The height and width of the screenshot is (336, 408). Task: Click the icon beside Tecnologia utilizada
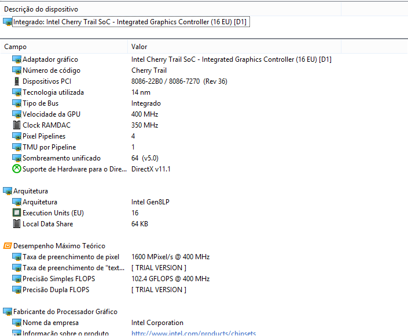click(17, 92)
